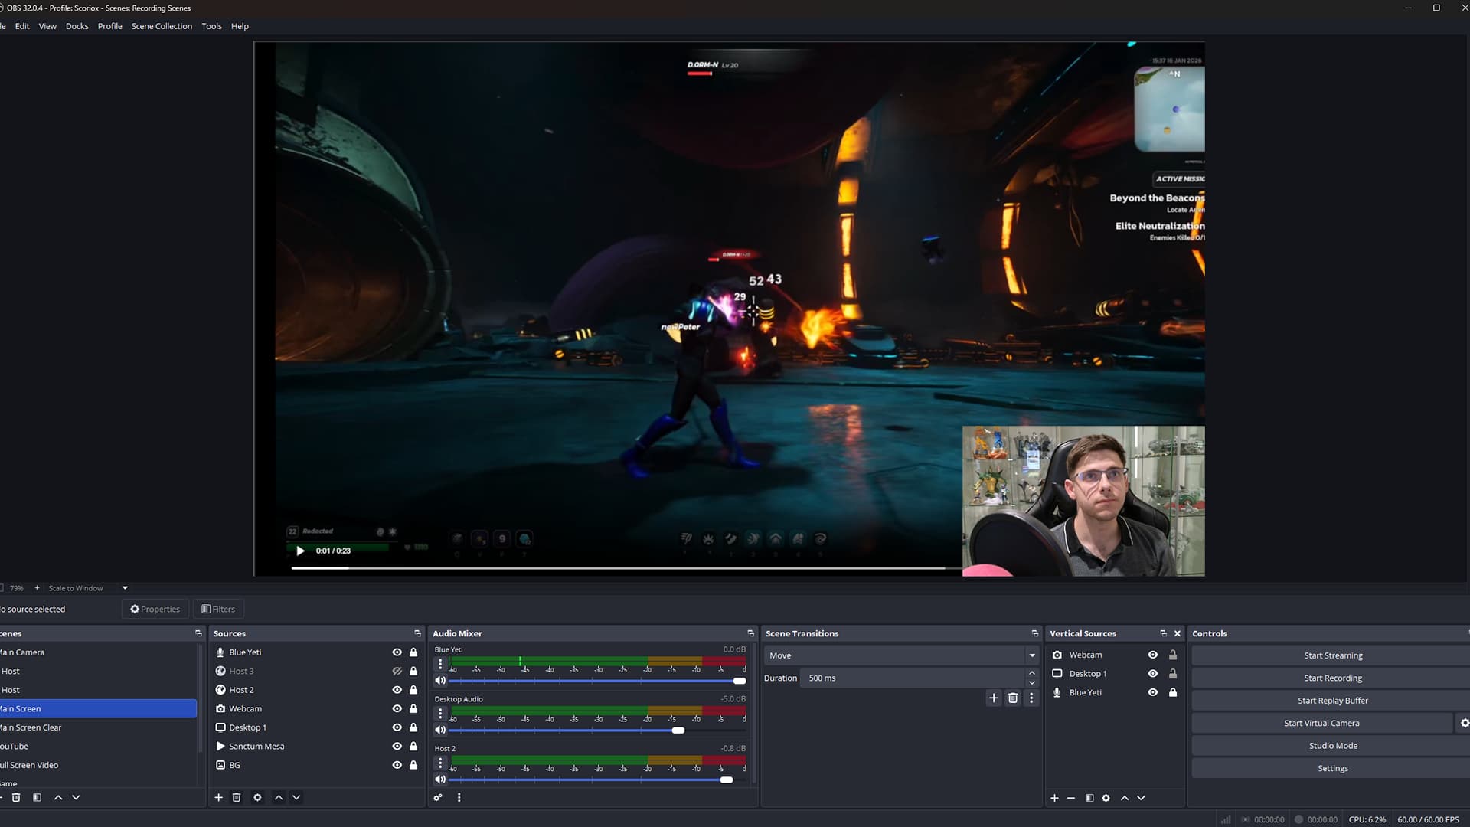
Task: Move selected source up in Sources list
Action: [x=278, y=797]
